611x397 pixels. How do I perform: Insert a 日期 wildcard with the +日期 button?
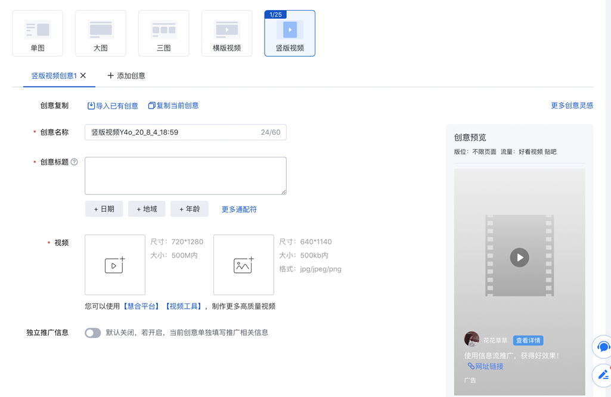tap(104, 209)
